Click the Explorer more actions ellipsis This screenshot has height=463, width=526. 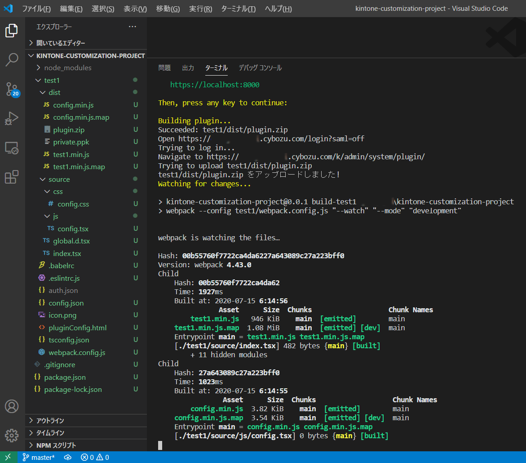click(x=132, y=27)
